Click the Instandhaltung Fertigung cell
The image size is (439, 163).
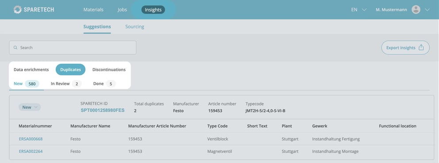tap(336, 139)
